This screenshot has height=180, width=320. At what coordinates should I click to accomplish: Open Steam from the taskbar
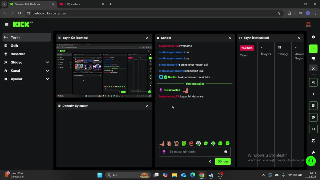[x=211, y=175]
